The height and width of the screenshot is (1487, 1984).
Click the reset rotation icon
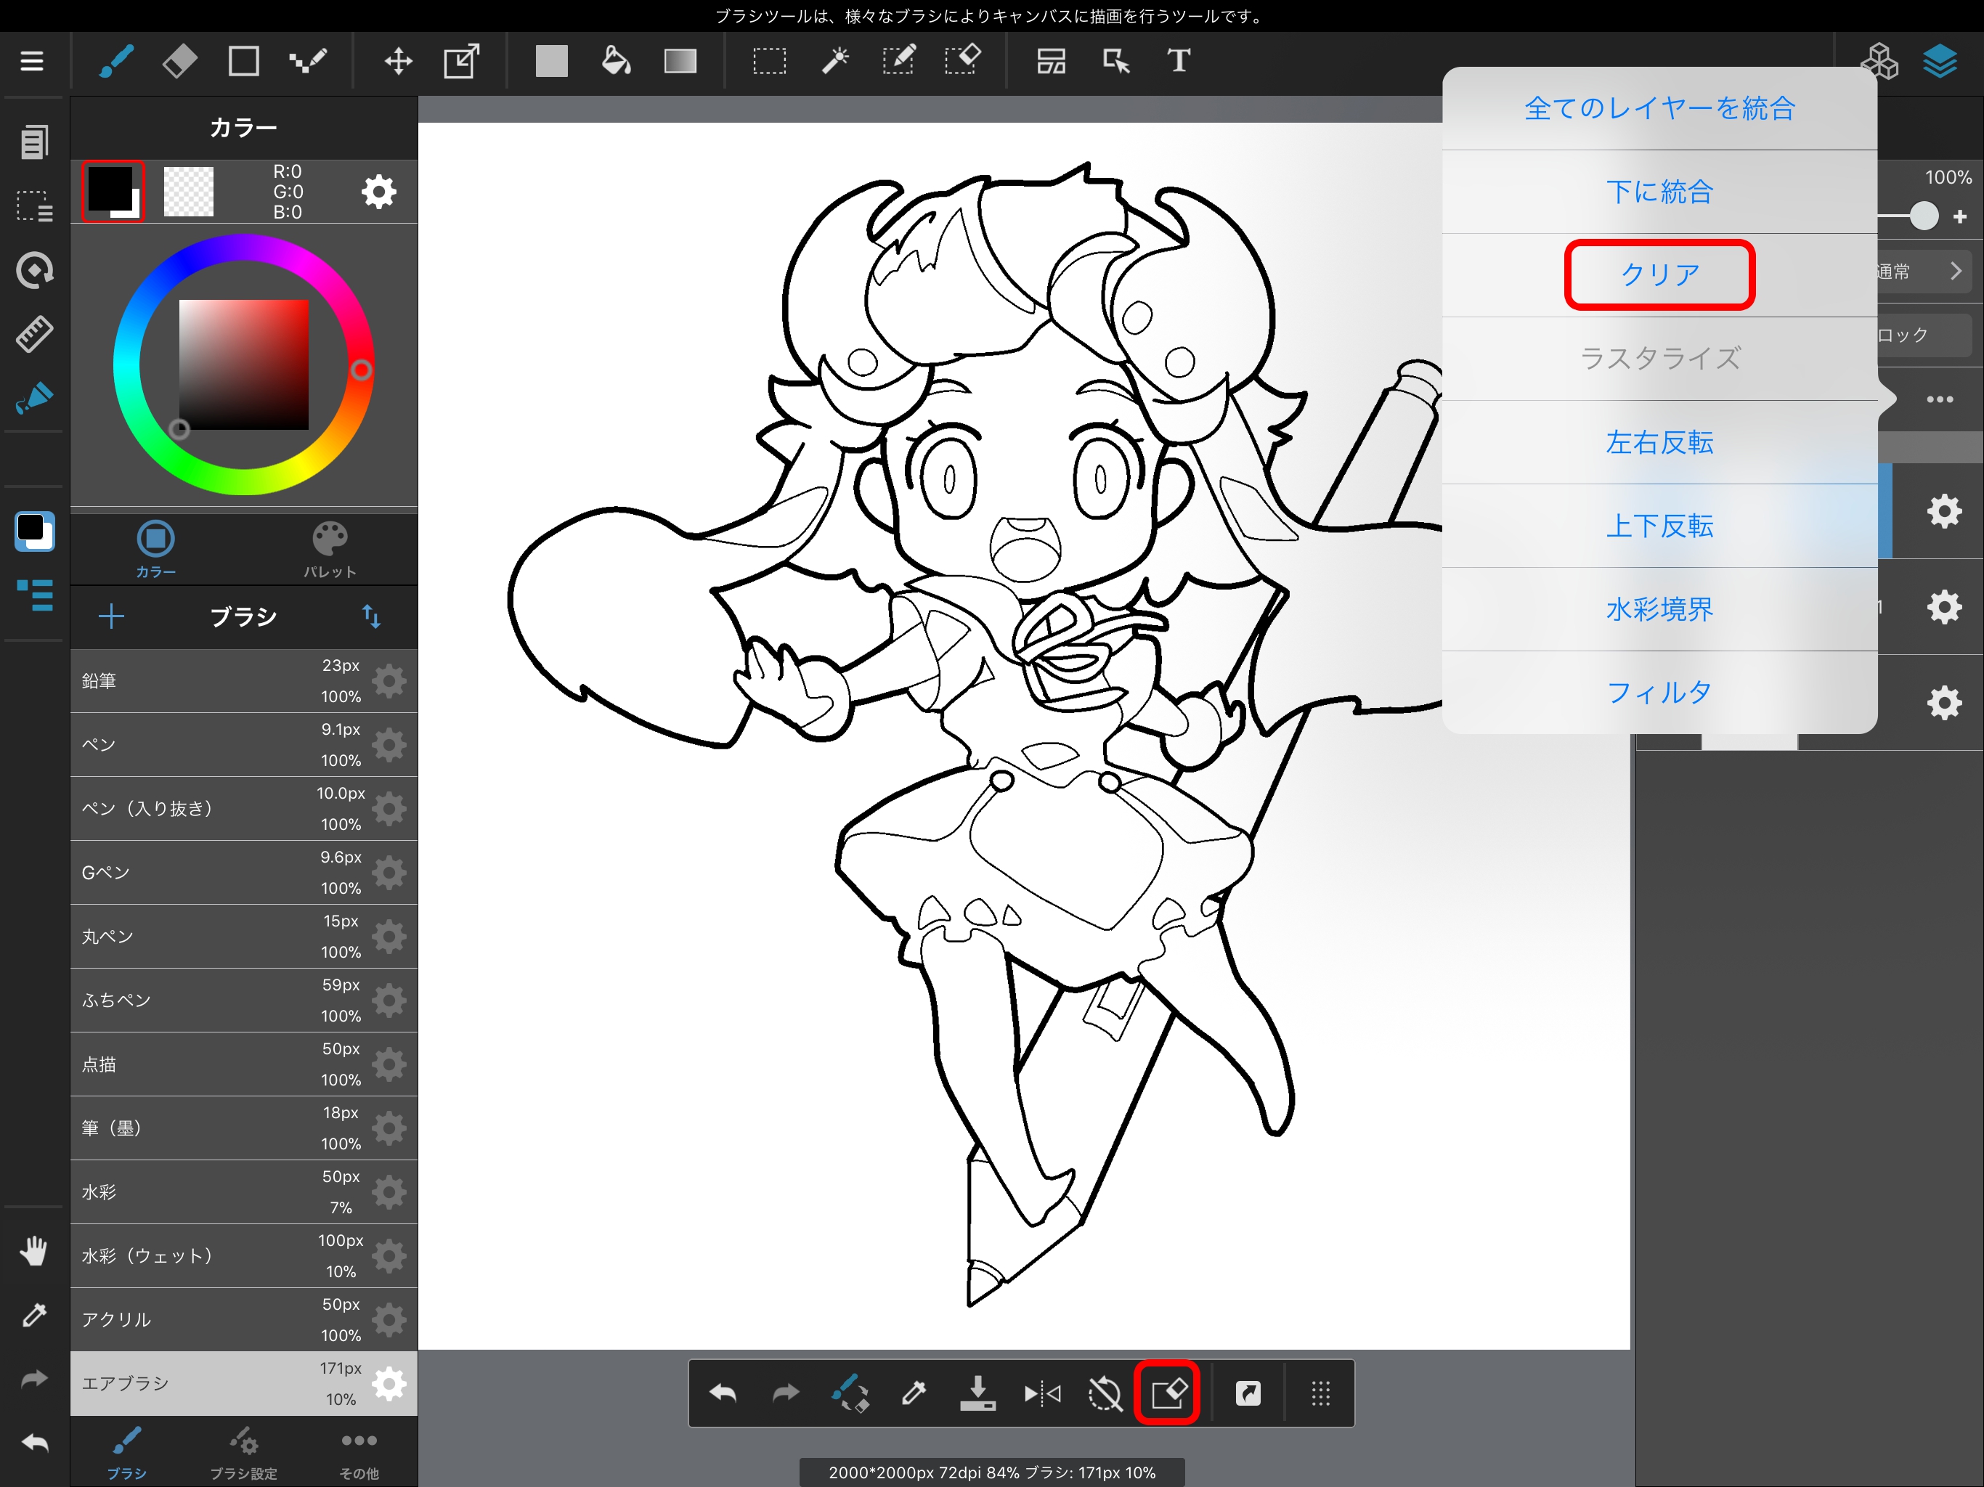[1105, 1393]
